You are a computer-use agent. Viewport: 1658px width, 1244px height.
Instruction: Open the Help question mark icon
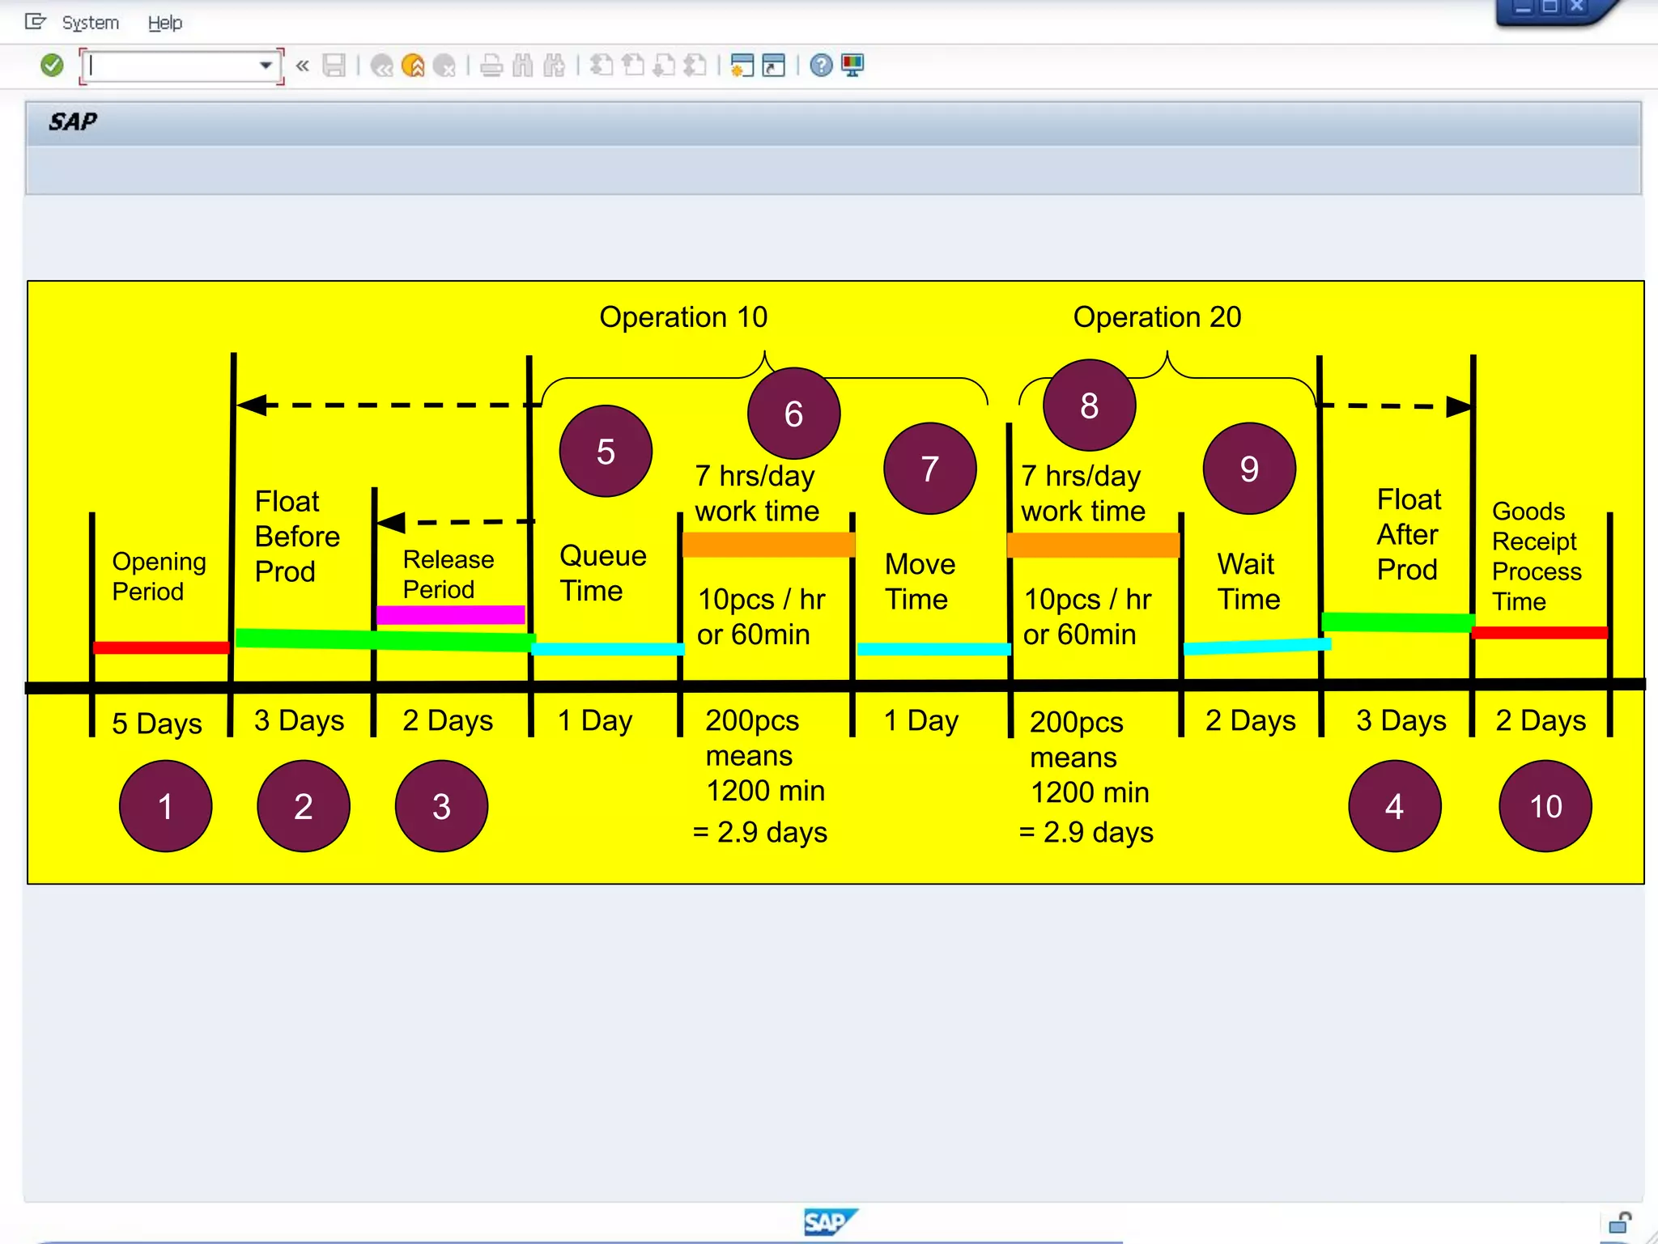point(821,66)
